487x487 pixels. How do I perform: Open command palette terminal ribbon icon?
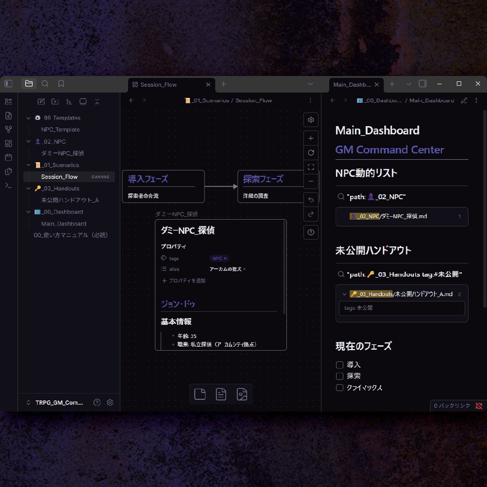[x=8, y=186]
